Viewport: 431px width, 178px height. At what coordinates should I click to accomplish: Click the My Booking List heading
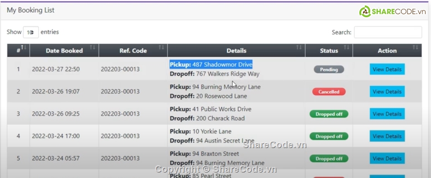tap(30, 10)
